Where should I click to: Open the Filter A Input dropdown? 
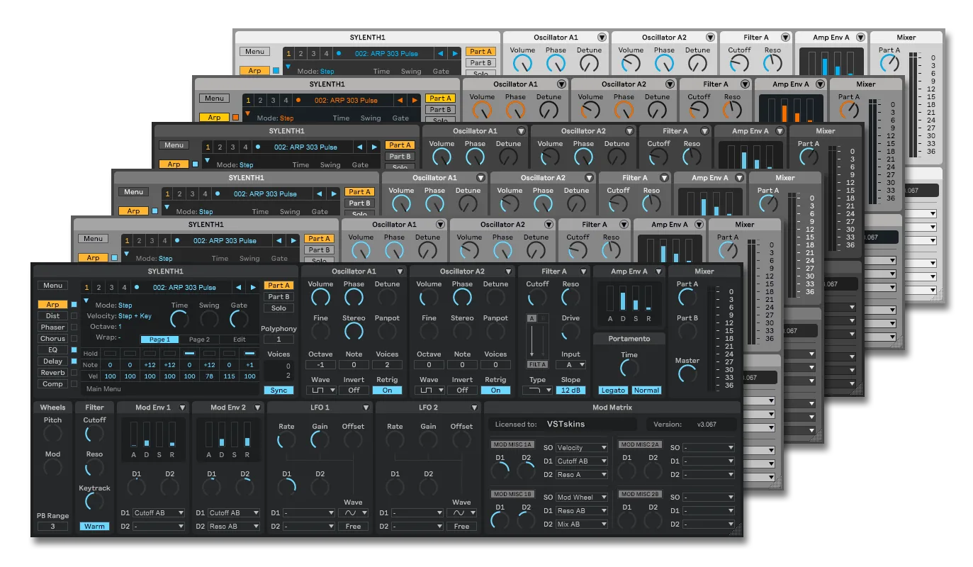(x=570, y=365)
